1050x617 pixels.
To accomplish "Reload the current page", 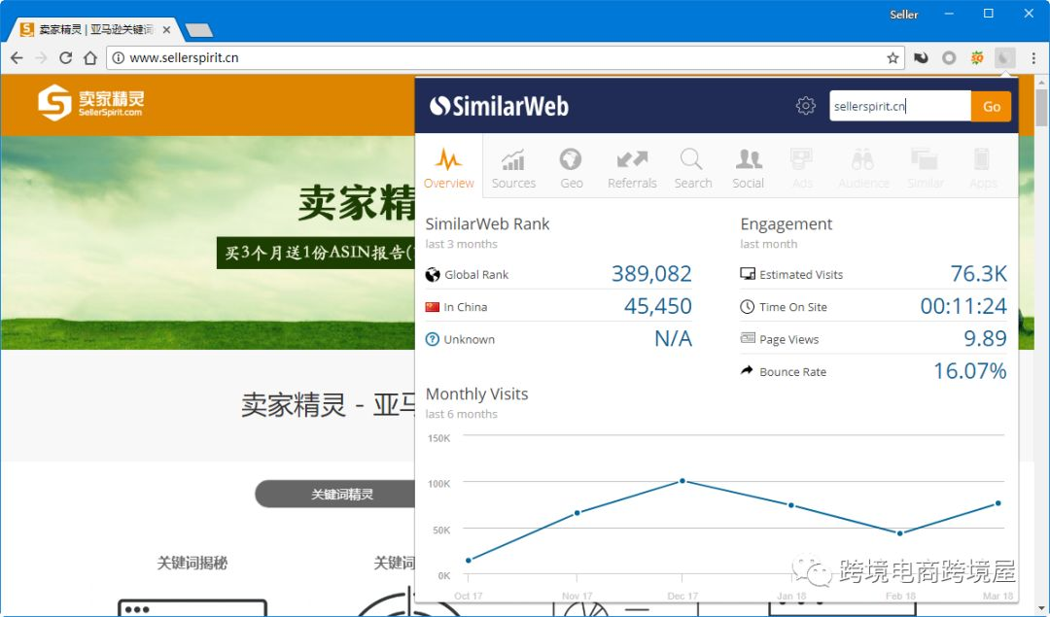I will point(66,58).
